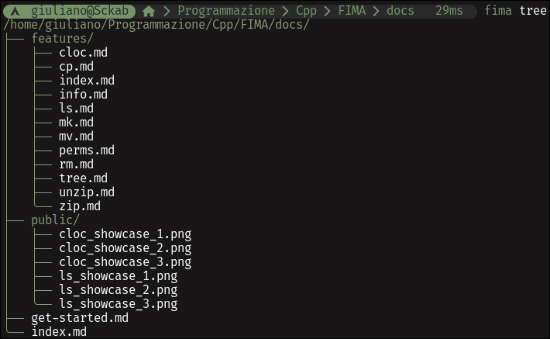Viewport: 550px width, 339px height.
Task: Click the 29ms execution time indicator
Action: point(449,11)
